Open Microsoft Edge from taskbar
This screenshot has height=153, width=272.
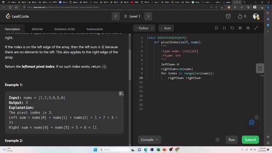(145, 150)
